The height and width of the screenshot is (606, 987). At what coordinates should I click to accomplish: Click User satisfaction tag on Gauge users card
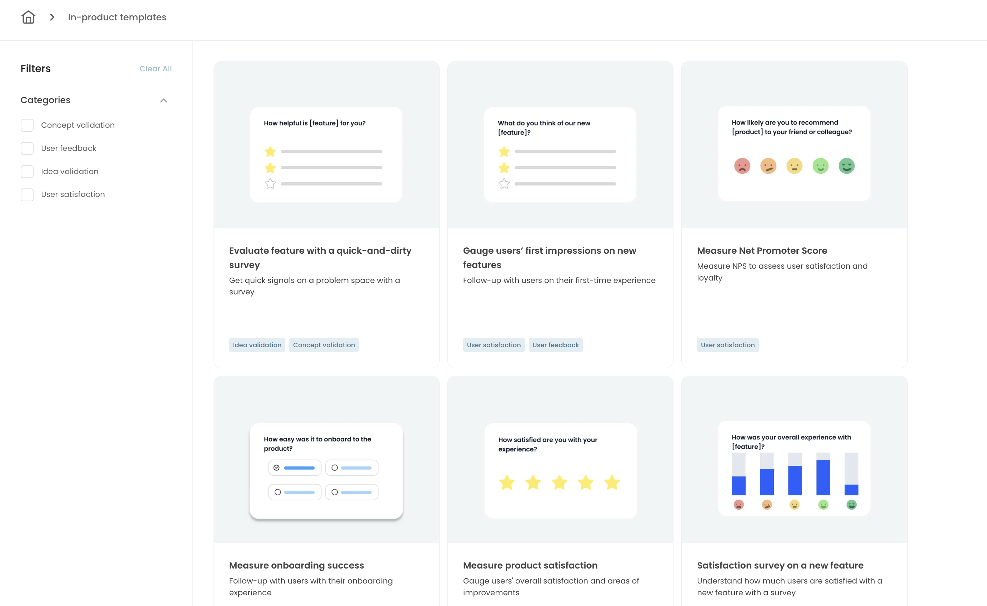[494, 345]
